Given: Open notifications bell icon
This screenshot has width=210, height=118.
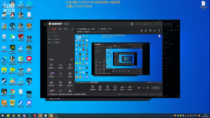Looking at the screenshot, I should tap(155, 30).
